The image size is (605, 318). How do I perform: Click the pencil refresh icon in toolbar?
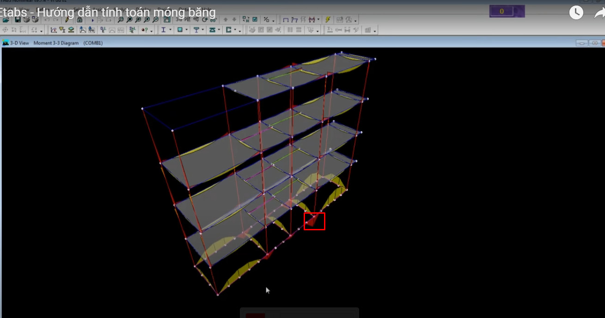68,20
